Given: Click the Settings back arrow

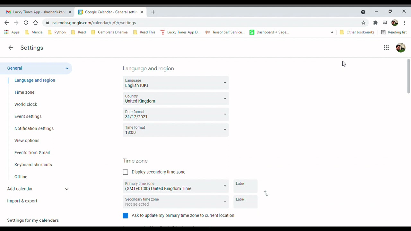Looking at the screenshot, I should tap(11, 48).
